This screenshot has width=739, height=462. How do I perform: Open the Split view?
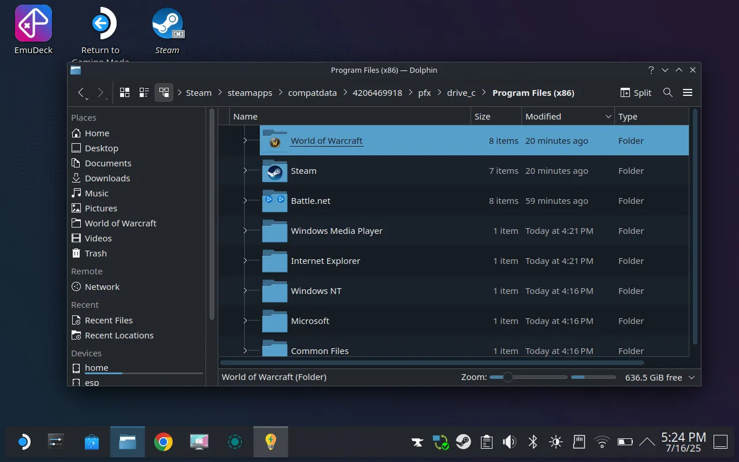coord(635,92)
